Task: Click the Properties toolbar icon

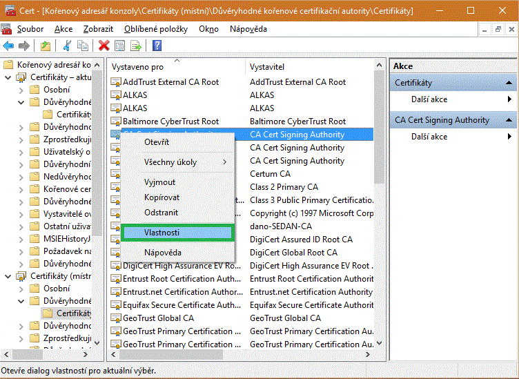Action: pyautogui.click(x=119, y=46)
